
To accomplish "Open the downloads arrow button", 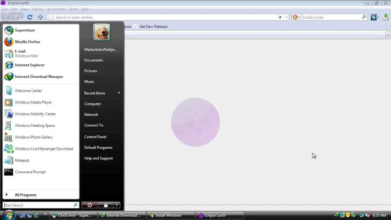I will point(386,17).
